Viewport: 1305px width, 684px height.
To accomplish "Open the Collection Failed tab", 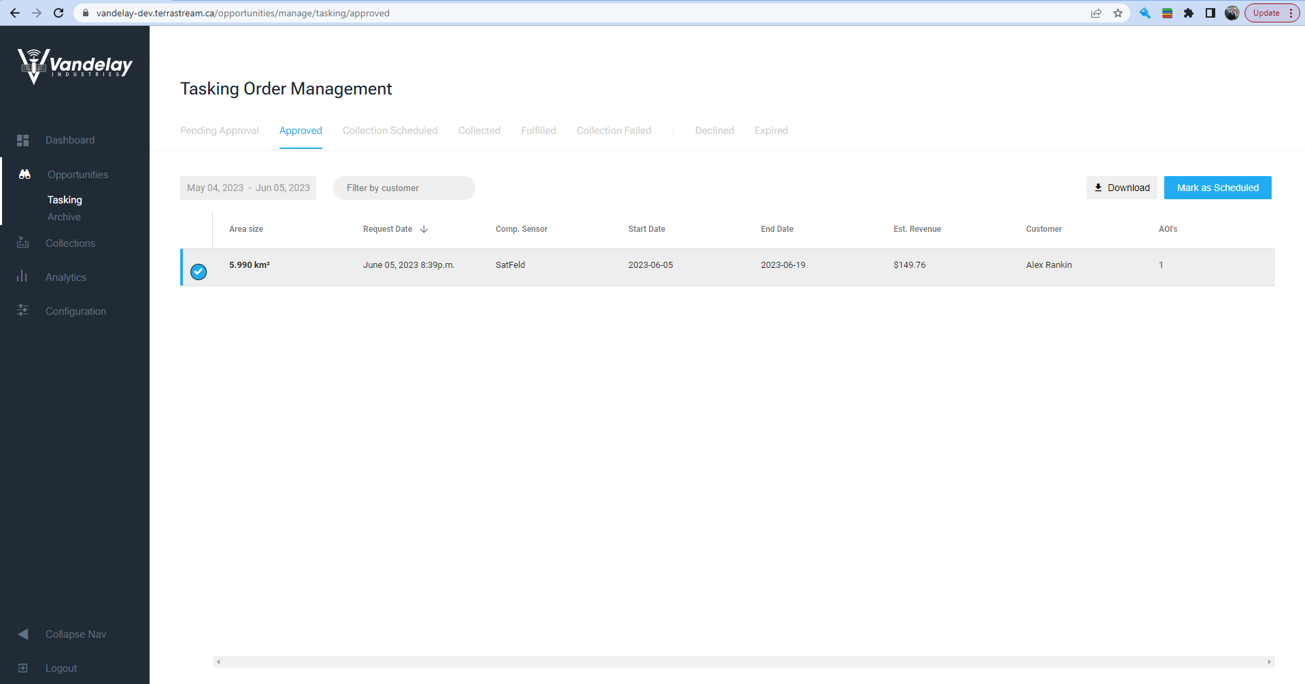I will pyautogui.click(x=614, y=131).
